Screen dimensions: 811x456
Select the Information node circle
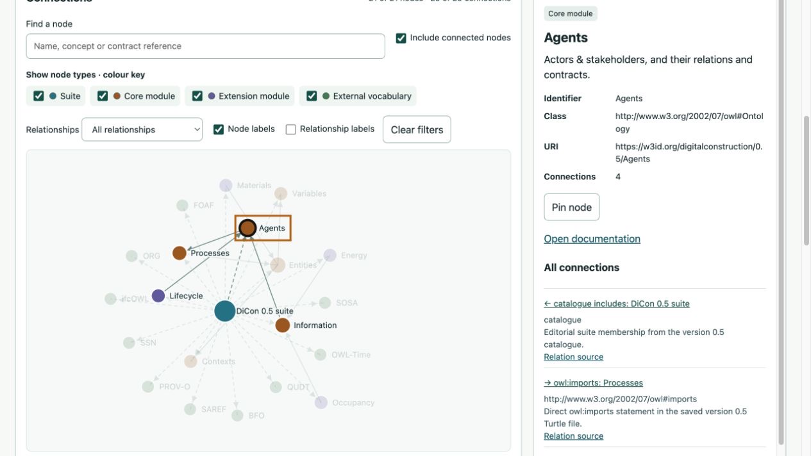tap(283, 325)
